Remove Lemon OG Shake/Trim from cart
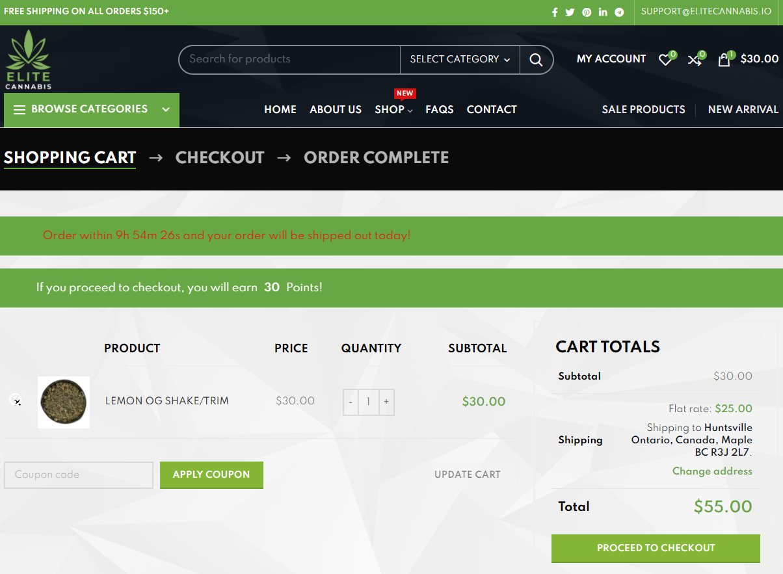This screenshot has width=783, height=574. (x=16, y=400)
